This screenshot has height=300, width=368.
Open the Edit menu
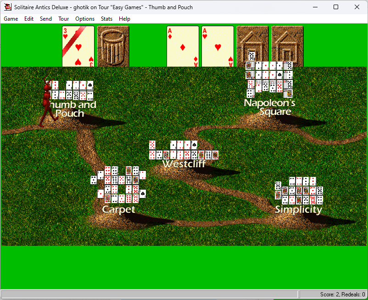coord(29,19)
